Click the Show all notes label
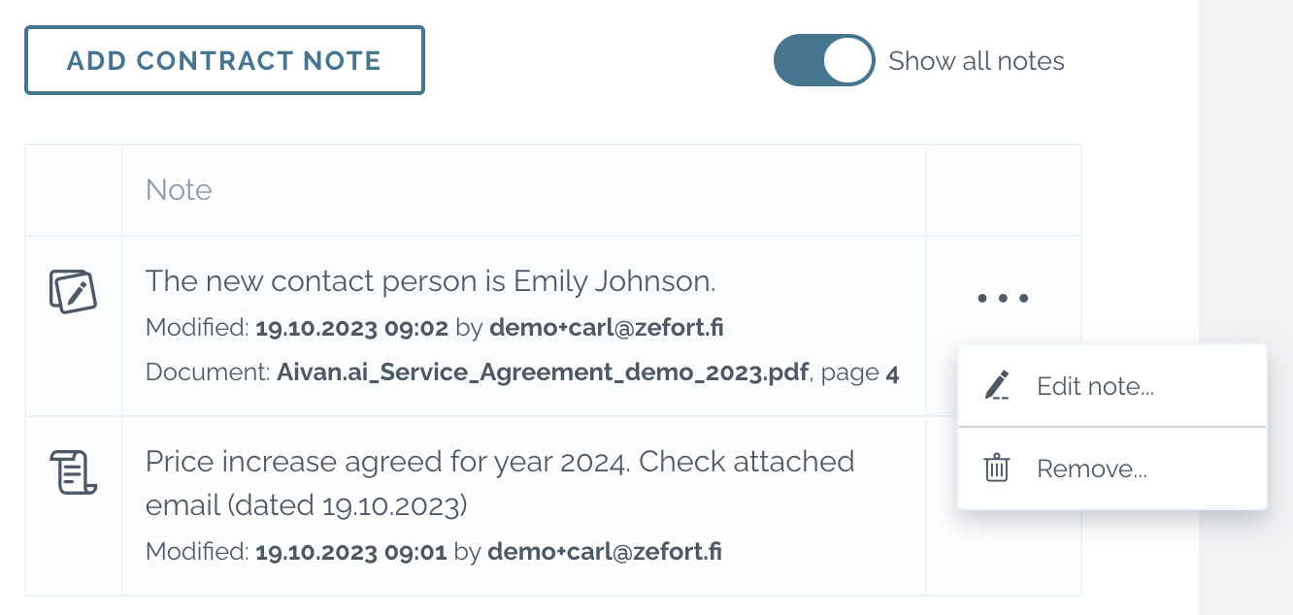Viewport: 1293px width, 615px height. point(977,61)
